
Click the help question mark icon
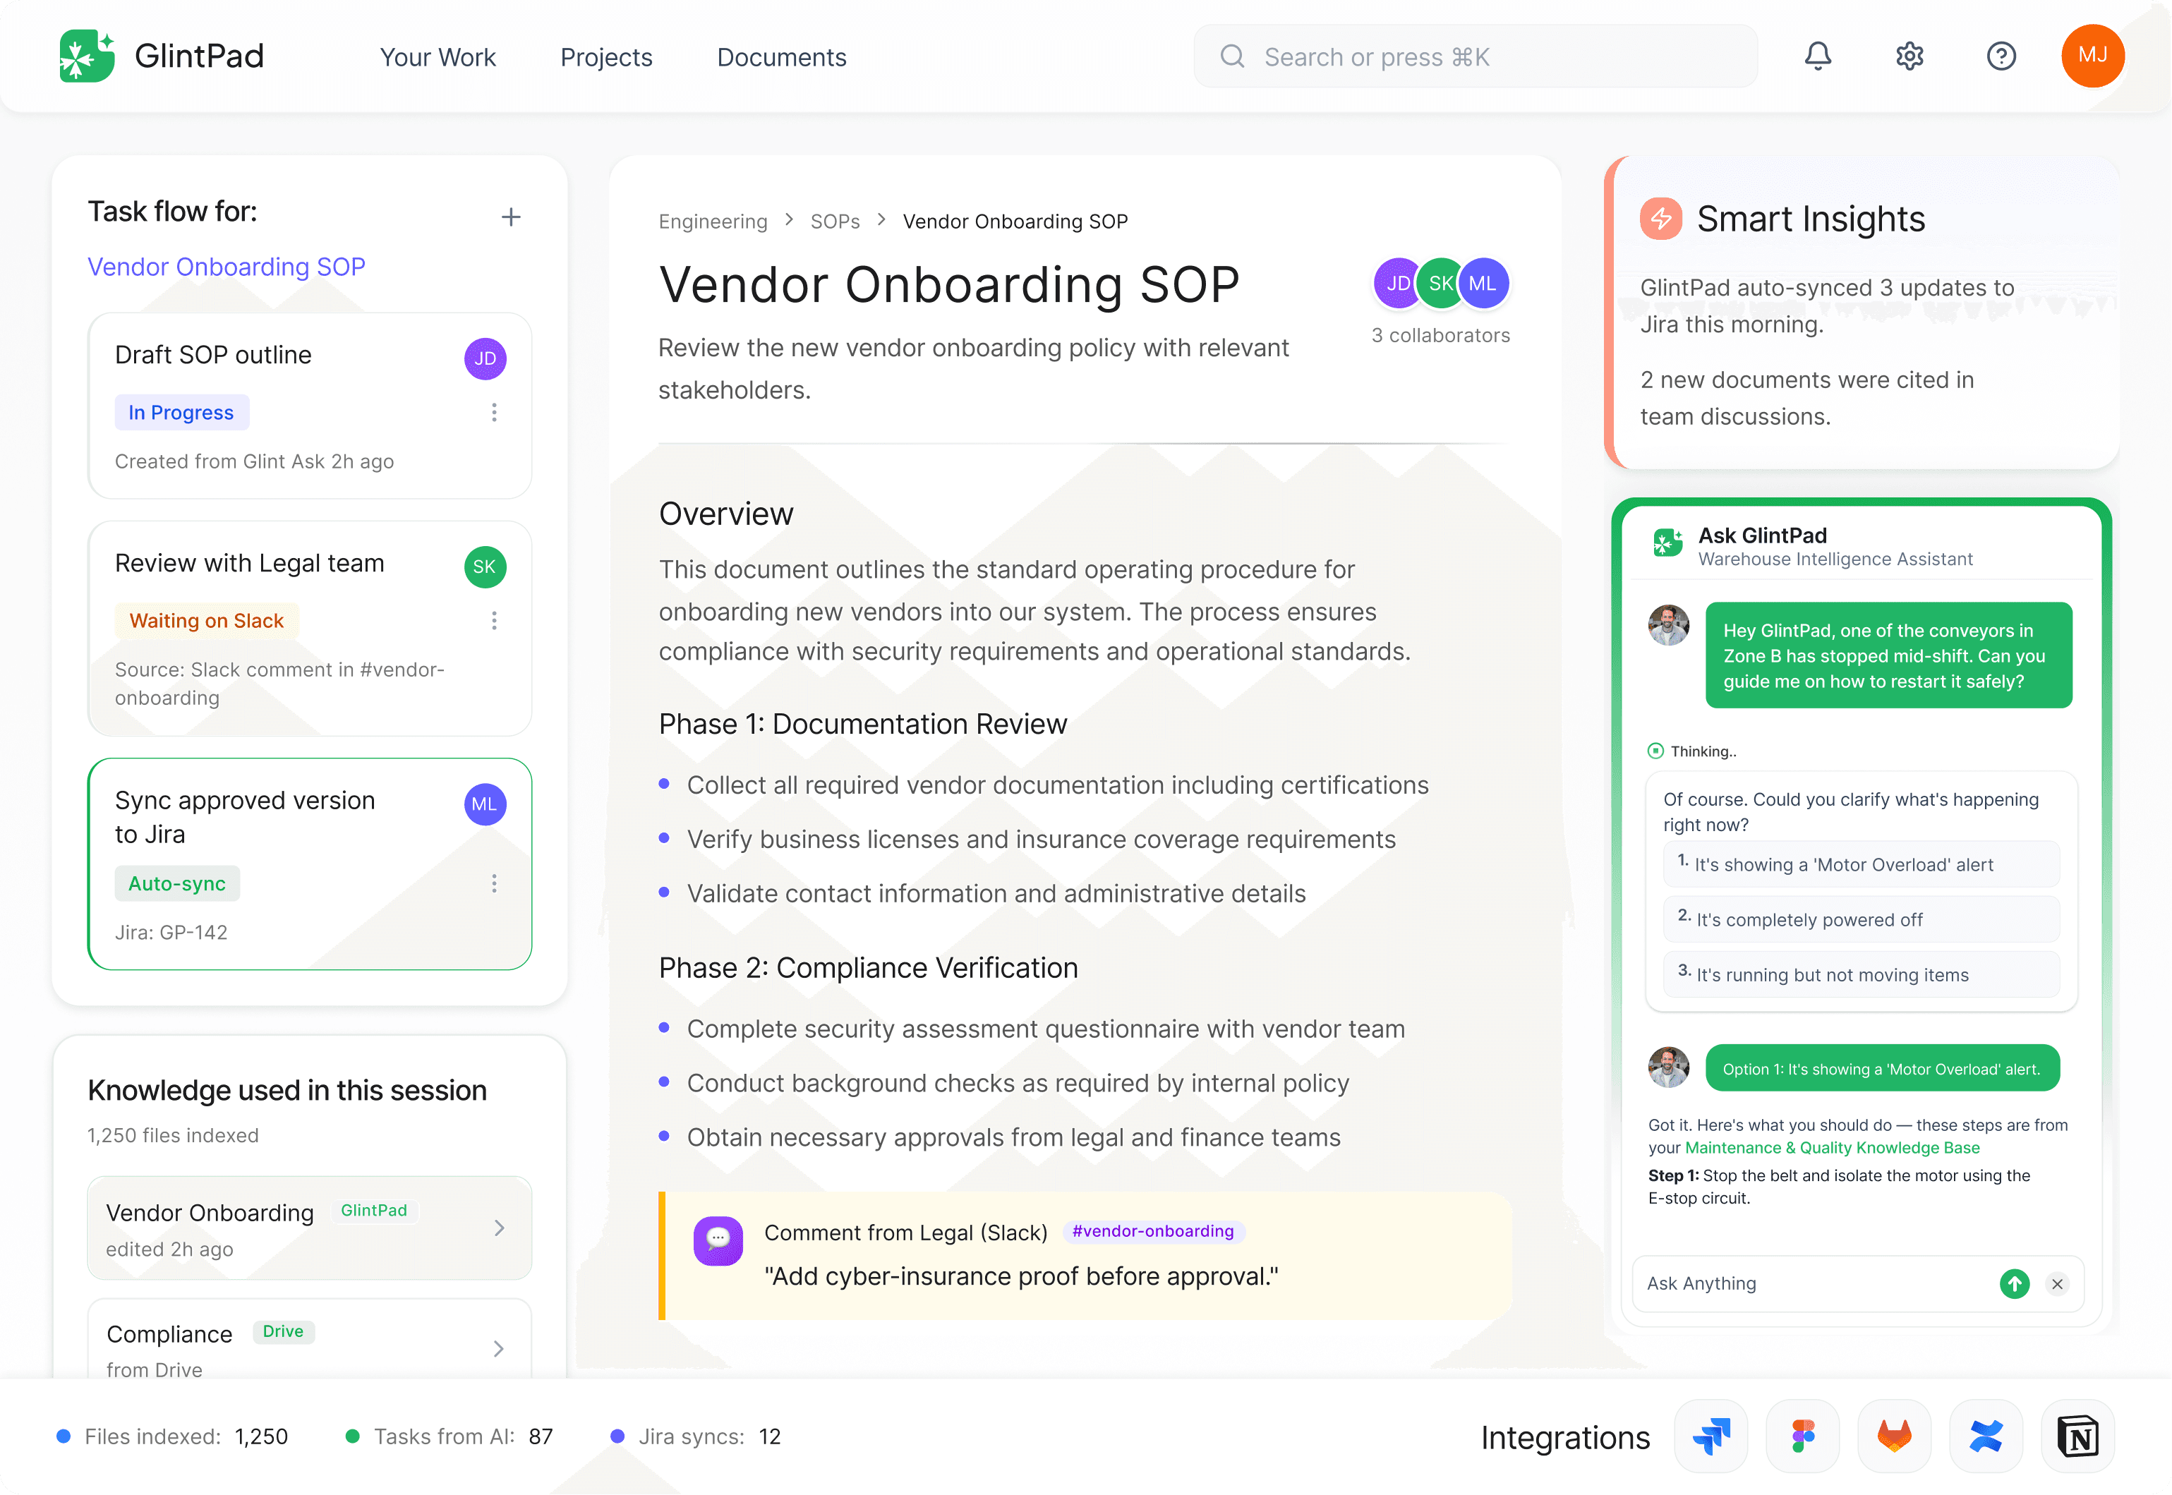pos(2001,56)
